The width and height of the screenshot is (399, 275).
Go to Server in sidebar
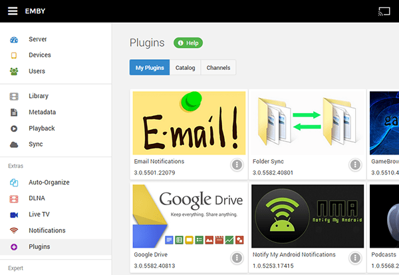(56, 39)
